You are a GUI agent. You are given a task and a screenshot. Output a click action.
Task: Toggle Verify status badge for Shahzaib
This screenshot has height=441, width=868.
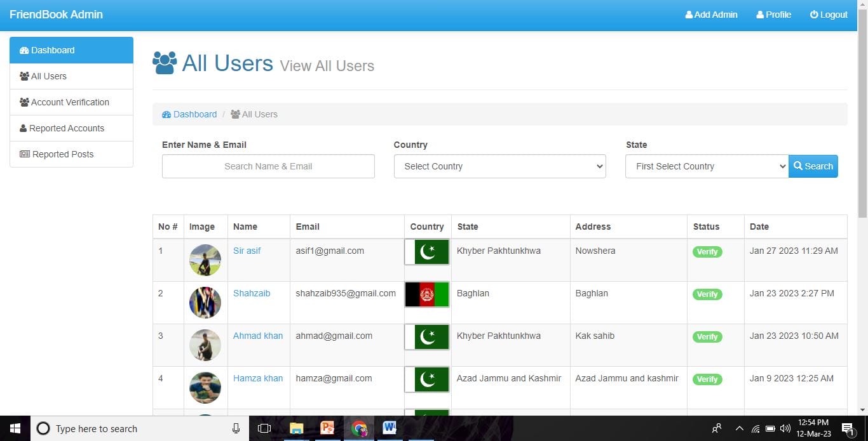point(707,294)
